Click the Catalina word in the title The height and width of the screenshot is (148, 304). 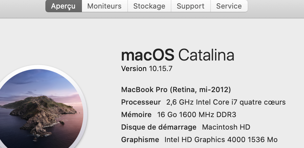tap(206, 55)
